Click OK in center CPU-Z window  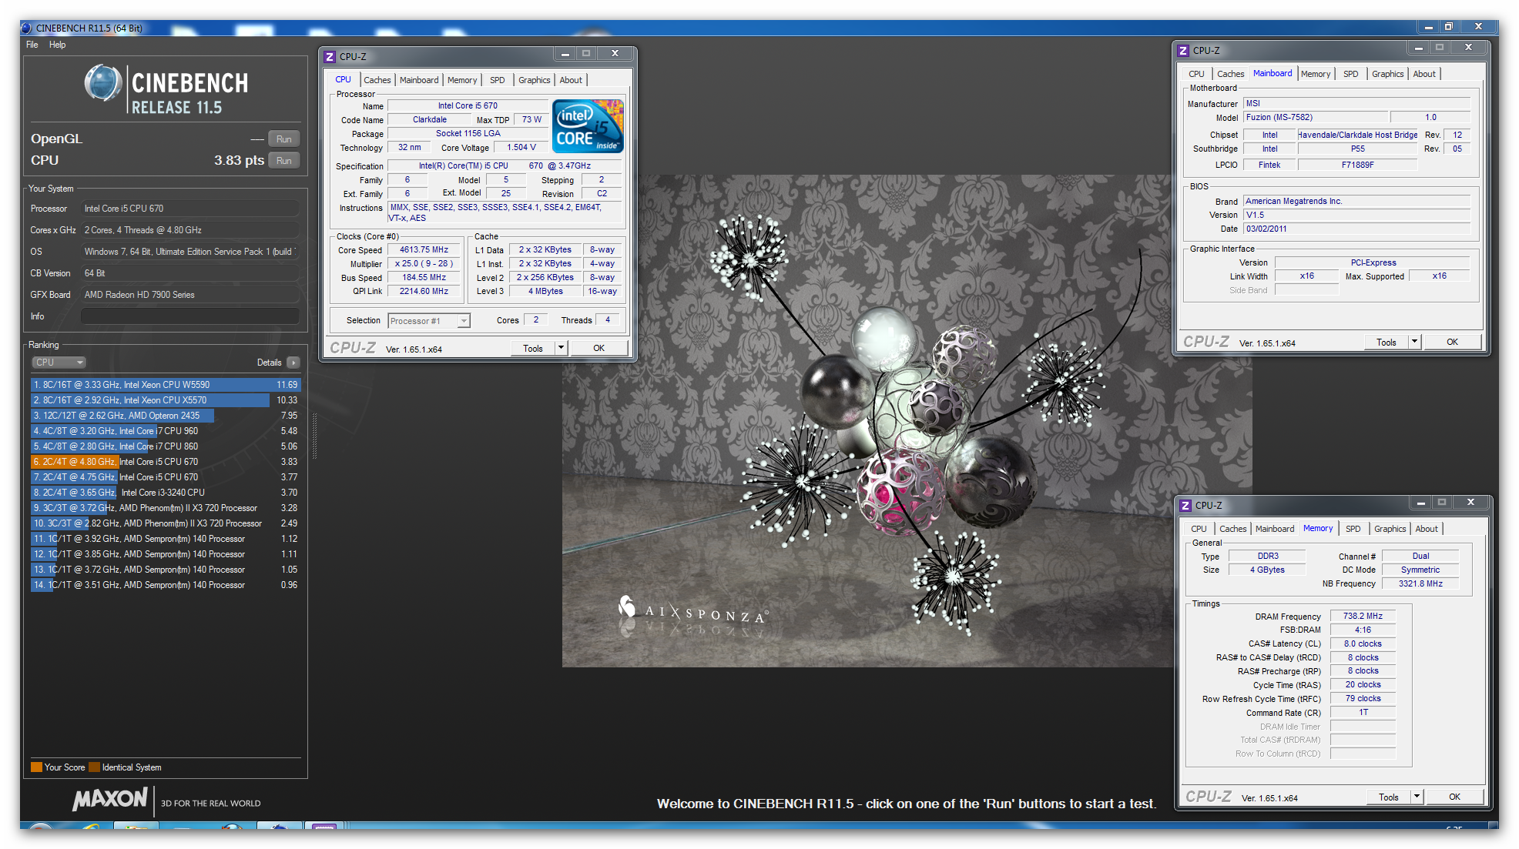(599, 348)
